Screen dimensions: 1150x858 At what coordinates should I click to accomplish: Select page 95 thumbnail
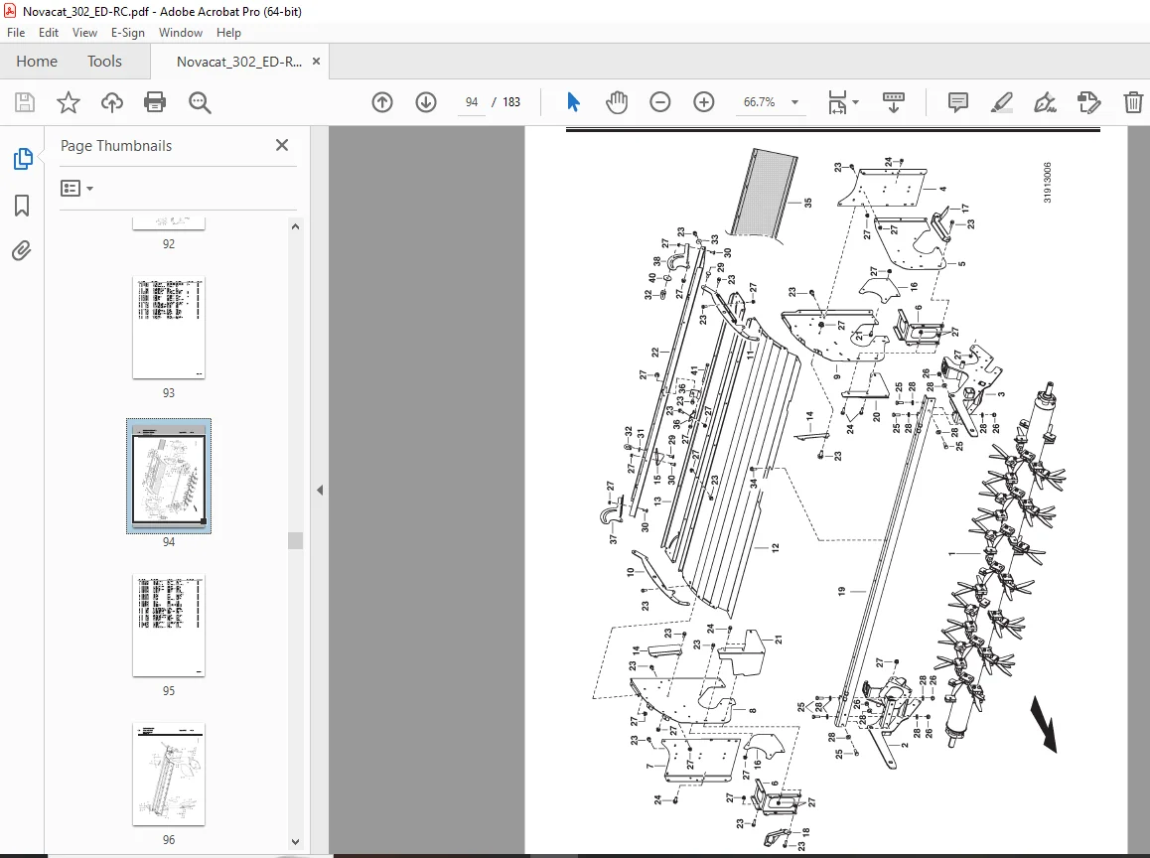click(169, 626)
